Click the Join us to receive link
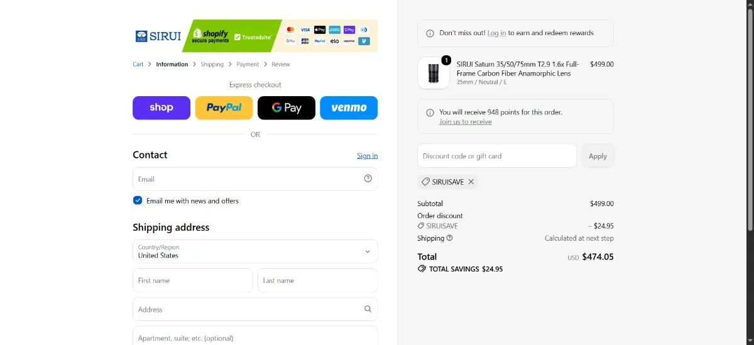The width and height of the screenshot is (754, 345). pyautogui.click(x=466, y=122)
